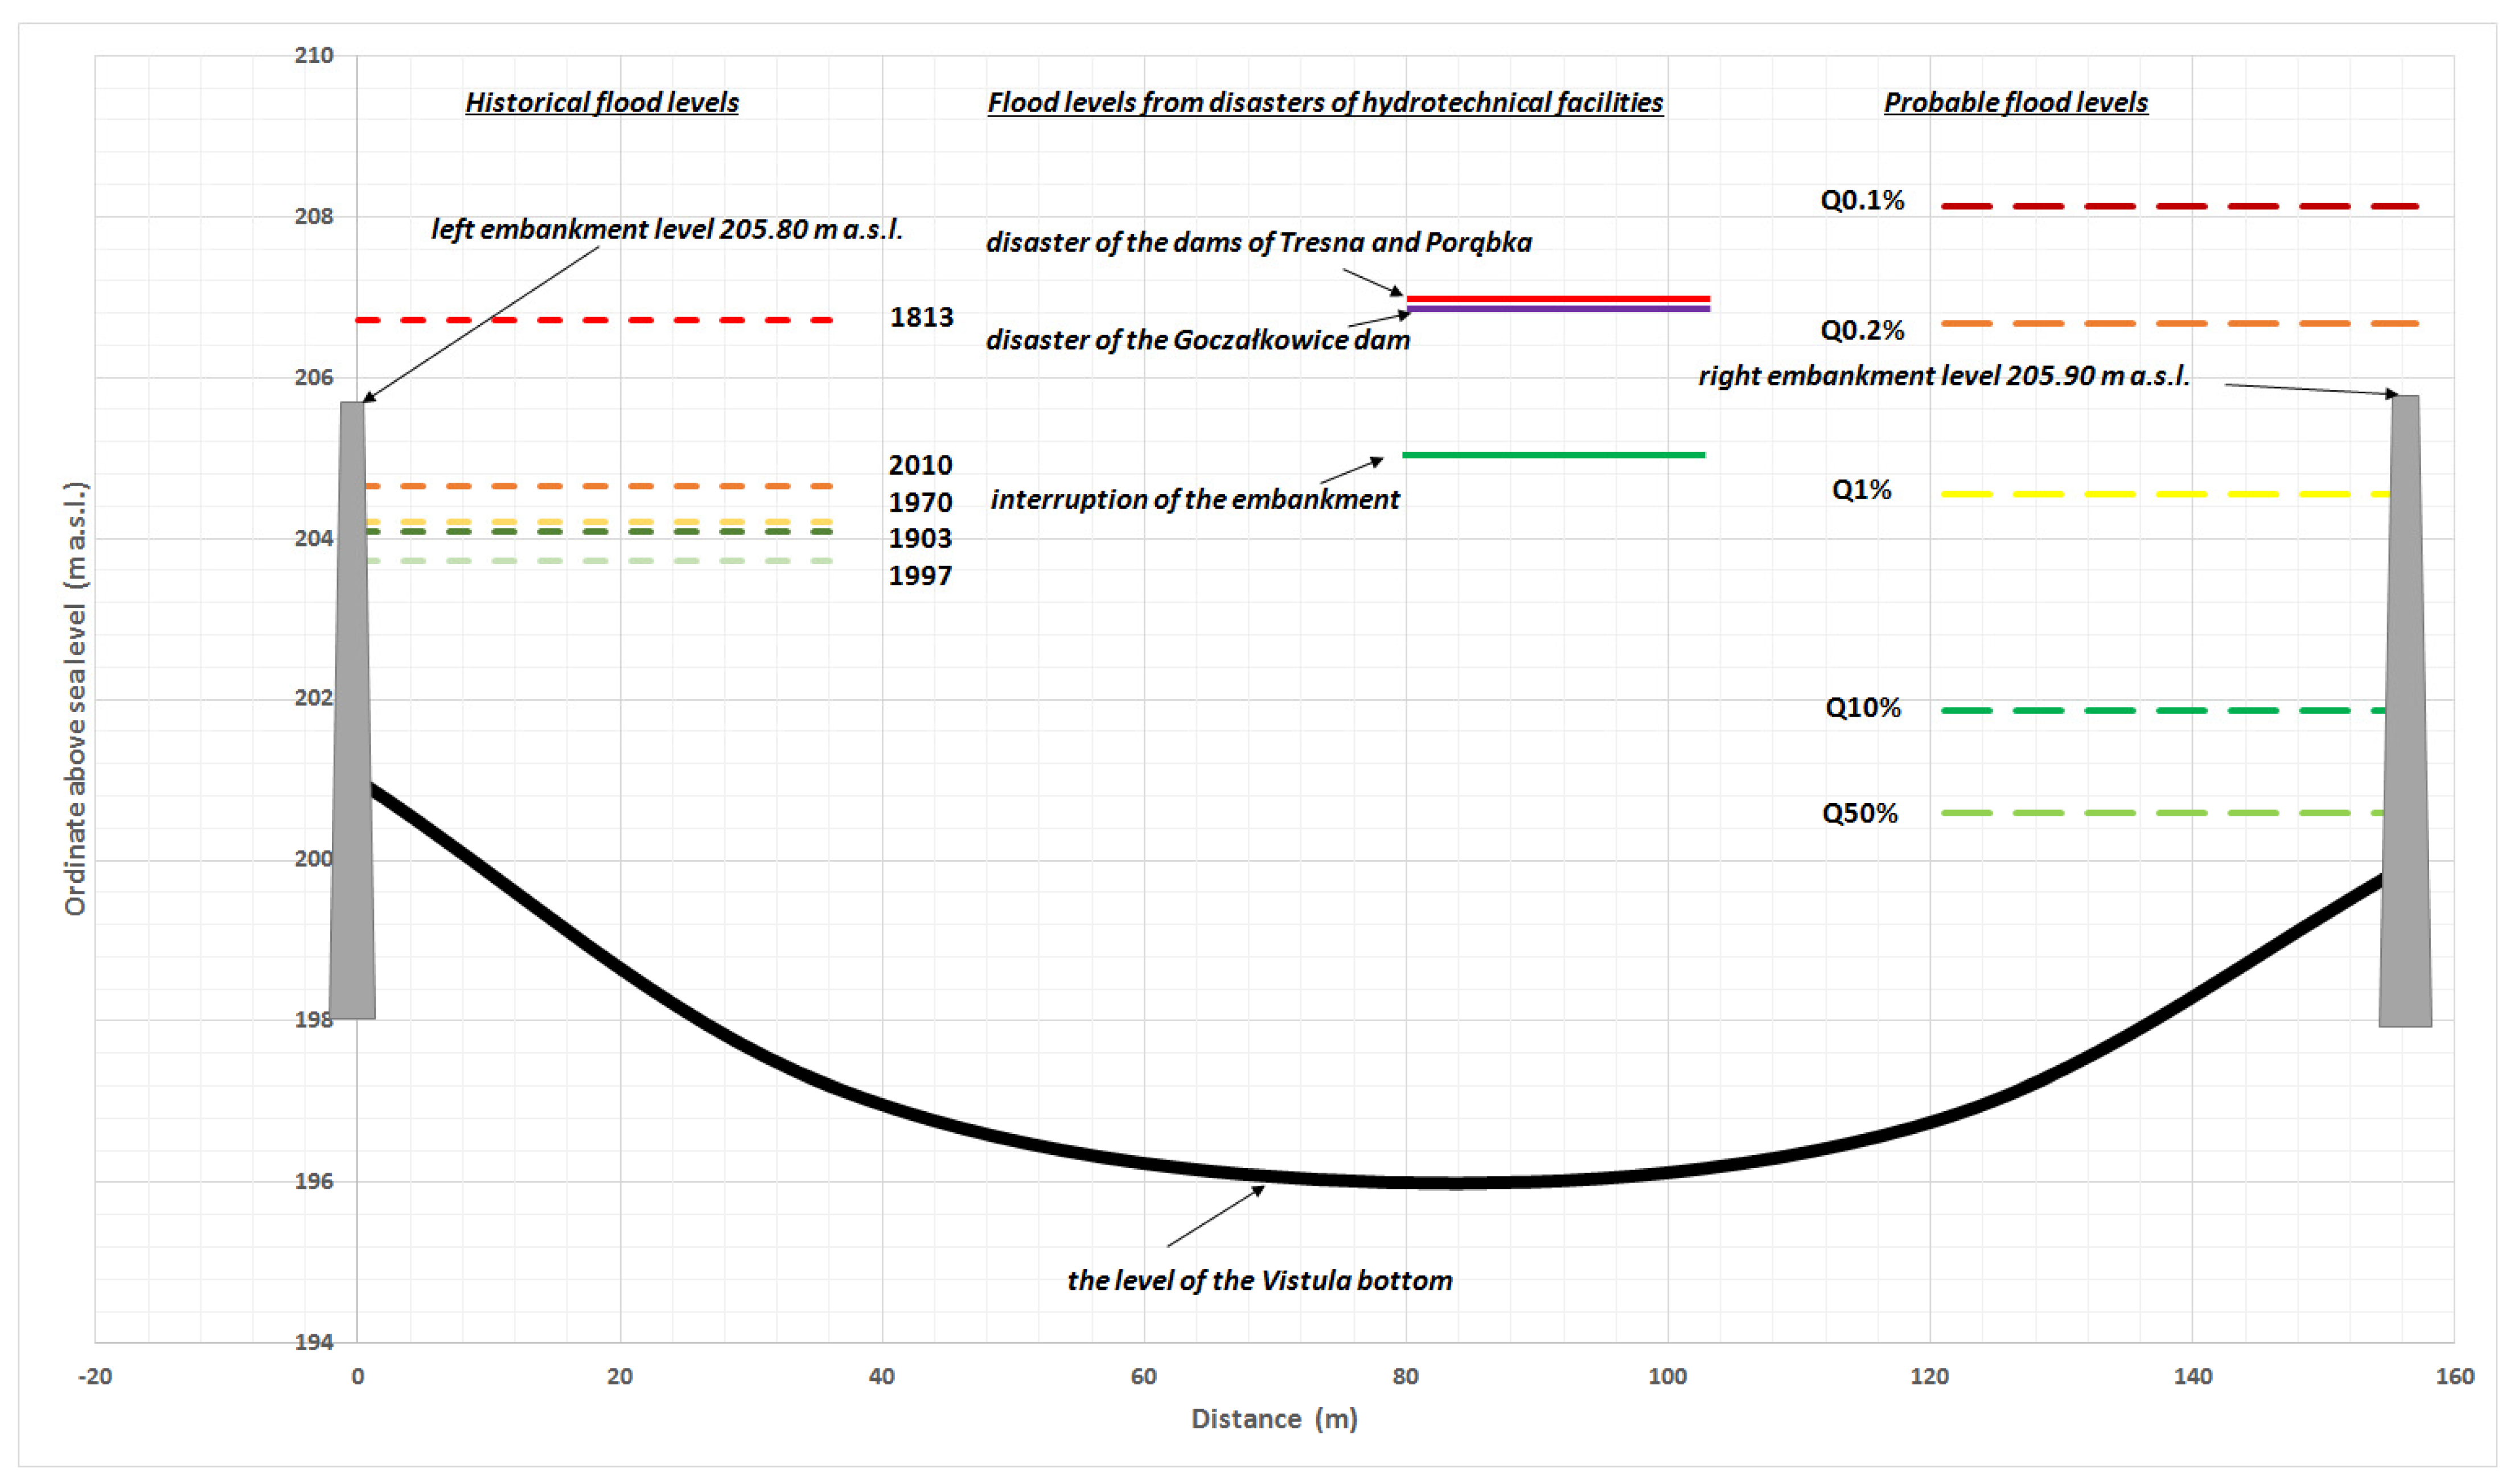This screenshot has width=2514, height=1484.
Task: Click 'disaster of the Goczałkowice dam' label
Action: point(1197,341)
